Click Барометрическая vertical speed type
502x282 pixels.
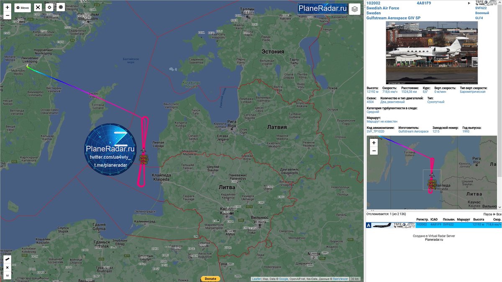[473, 91]
